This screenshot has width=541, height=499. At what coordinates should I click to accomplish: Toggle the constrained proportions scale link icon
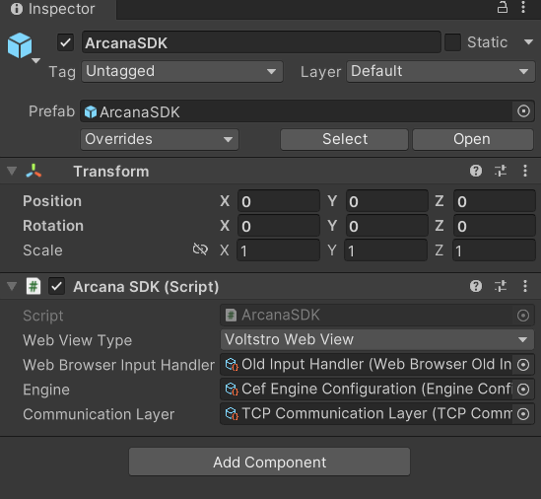tap(200, 249)
